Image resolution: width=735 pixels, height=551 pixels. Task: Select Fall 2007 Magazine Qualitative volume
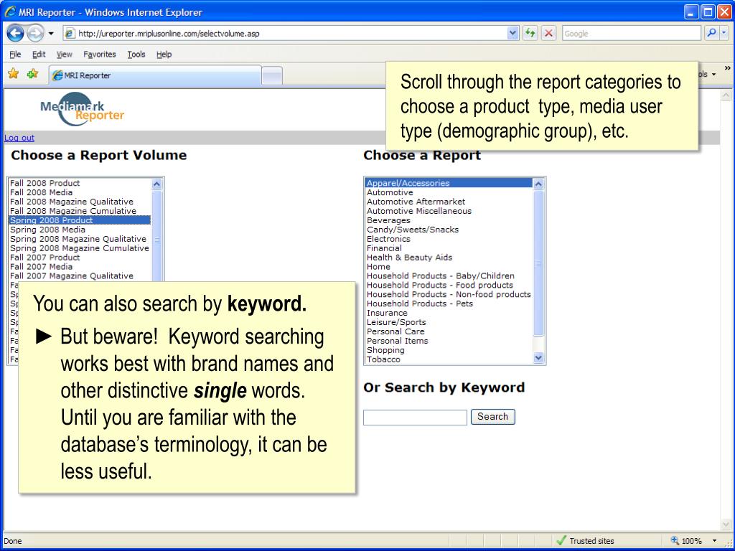79,276
